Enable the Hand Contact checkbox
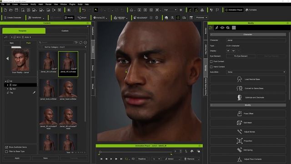 [211, 67]
